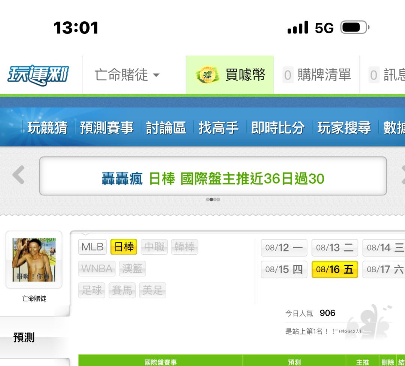Open the 討論區 forum section
Image resolution: width=405 pixels, height=366 pixels.
click(x=166, y=127)
